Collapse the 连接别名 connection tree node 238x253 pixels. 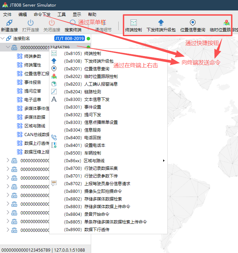pos(3,38)
